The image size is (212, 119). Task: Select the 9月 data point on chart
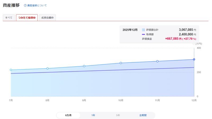click(84, 66)
